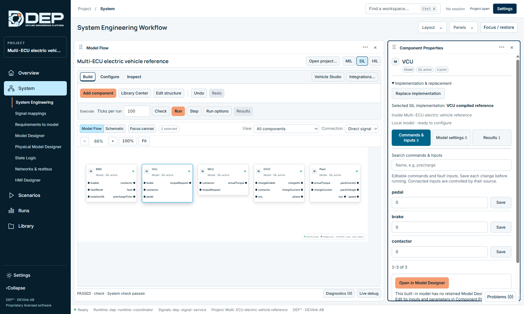Click the Component Properties vertical scrollbar
524x314 pixels.
518,161
